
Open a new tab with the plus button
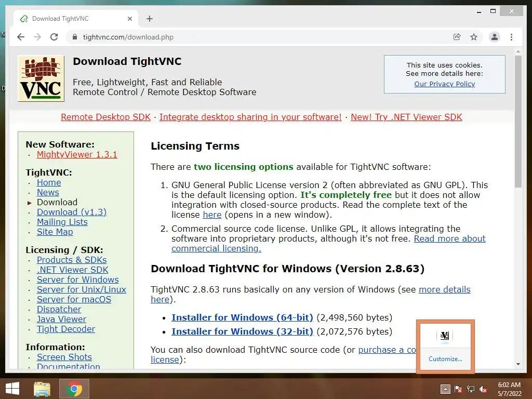[x=150, y=19]
